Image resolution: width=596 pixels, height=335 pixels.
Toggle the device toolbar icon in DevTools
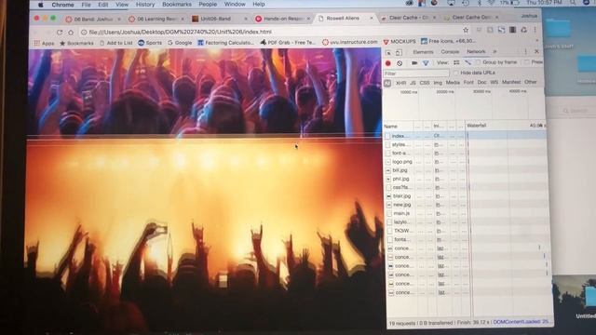[399, 53]
